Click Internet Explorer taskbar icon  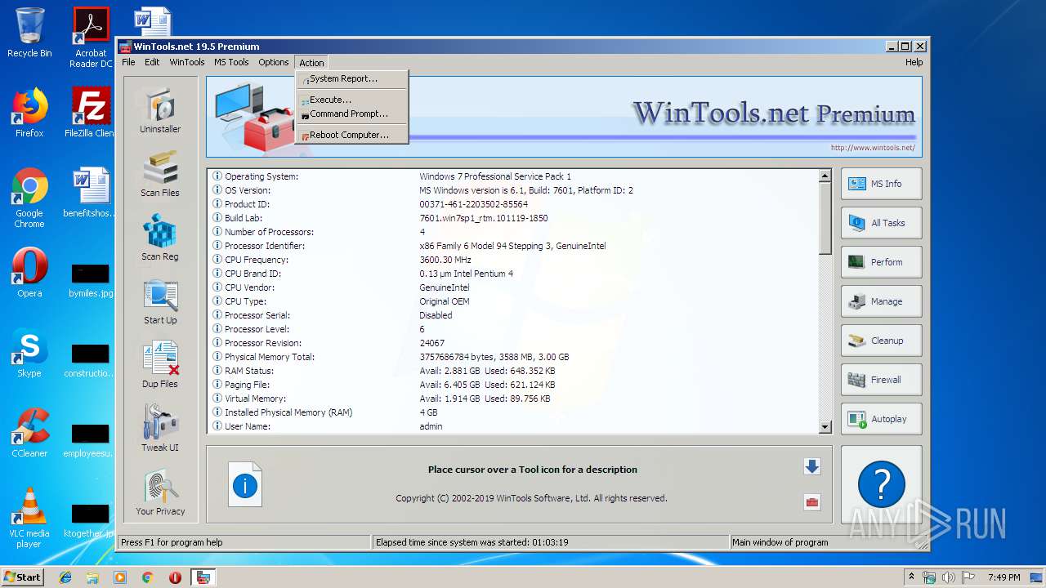coord(65,577)
